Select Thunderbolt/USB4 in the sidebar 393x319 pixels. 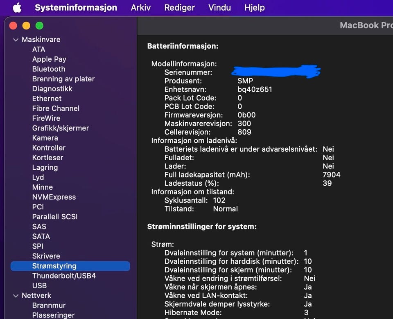pyautogui.click(x=64, y=276)
